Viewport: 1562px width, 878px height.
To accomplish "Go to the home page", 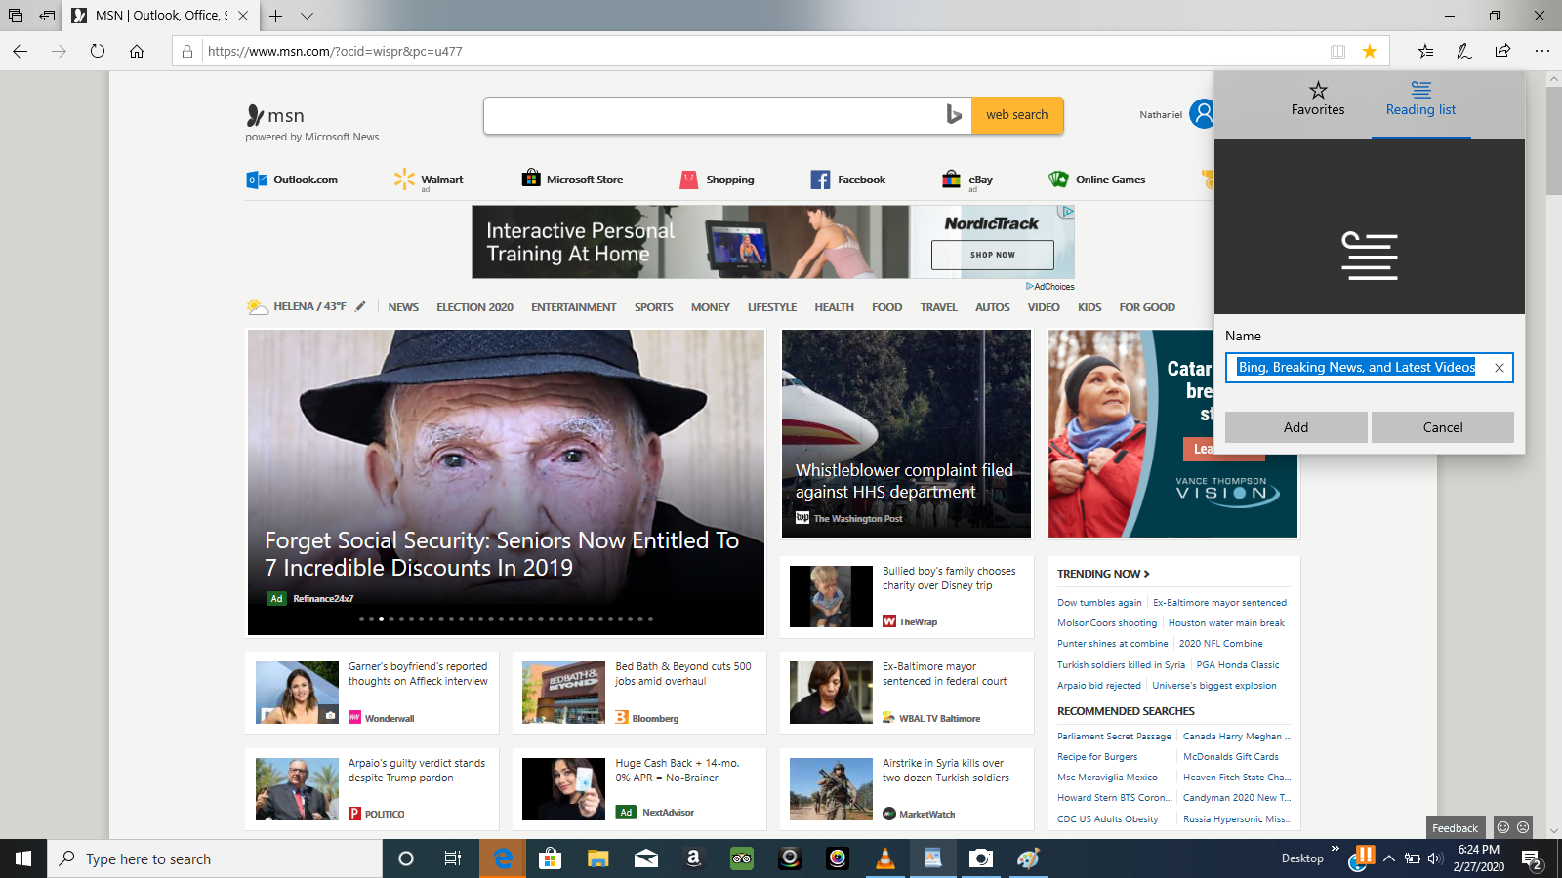I will (137, 51).
